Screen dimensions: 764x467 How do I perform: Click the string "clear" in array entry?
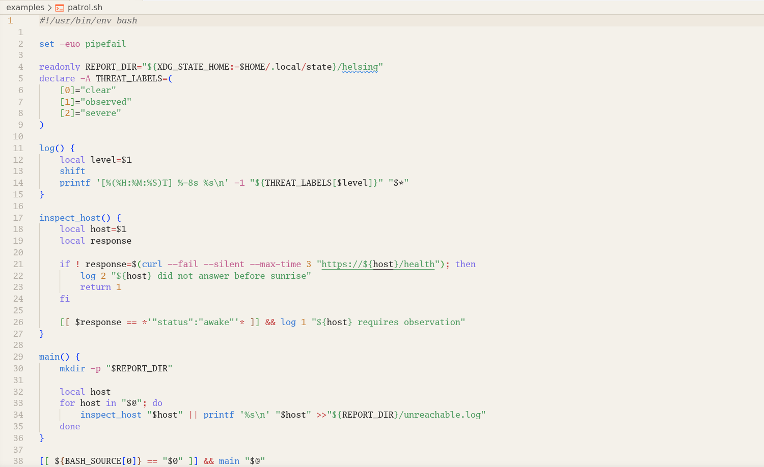(98, 90)
